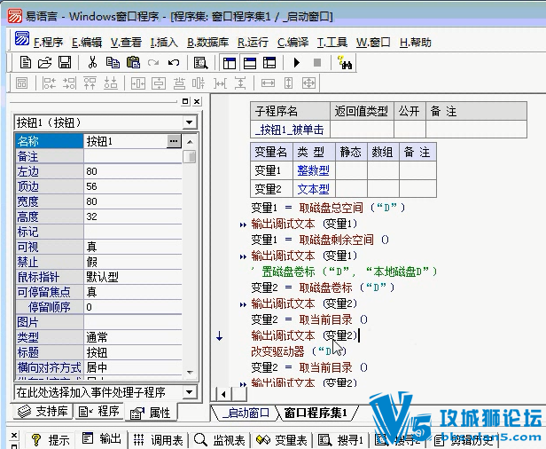Toggle second panel layout toolbar icon

250,63
